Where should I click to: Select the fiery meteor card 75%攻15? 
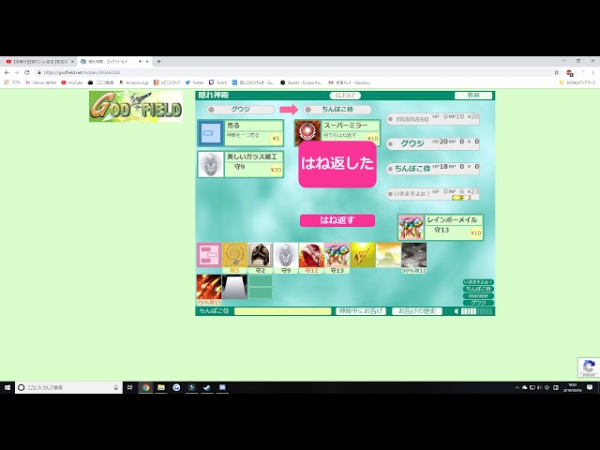coord(209,290)
